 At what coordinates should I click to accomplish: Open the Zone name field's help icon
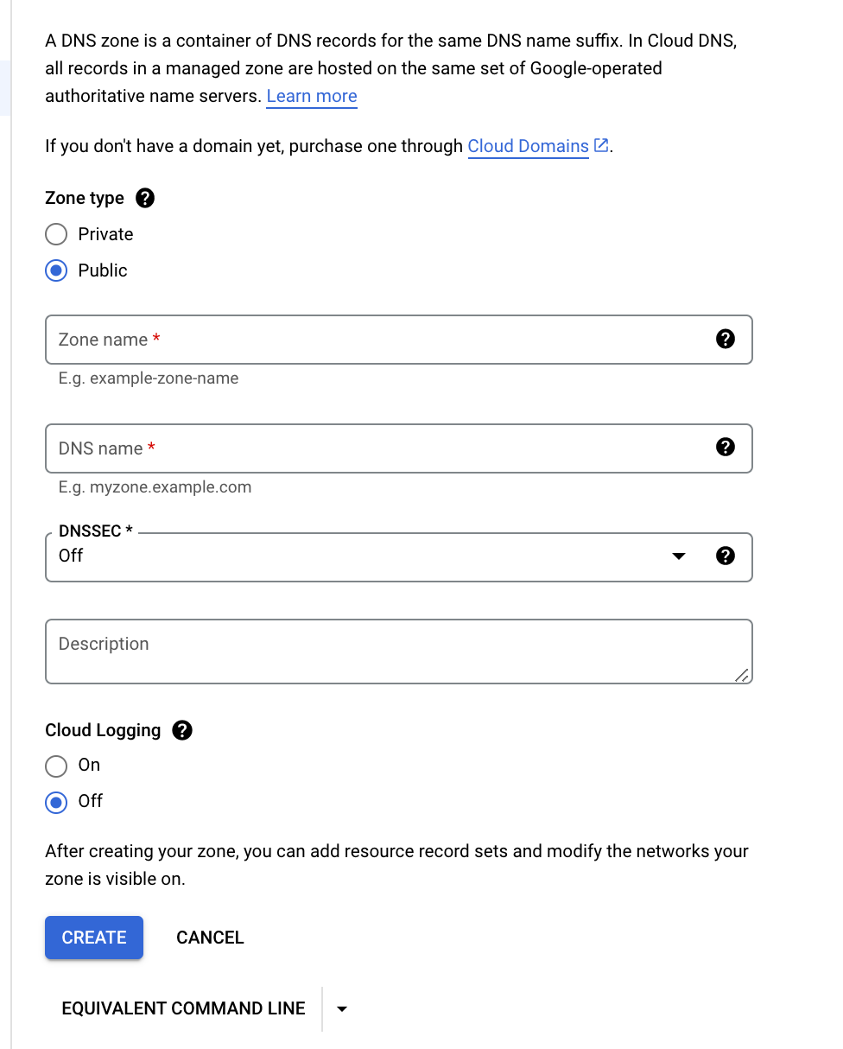point(726,339)
